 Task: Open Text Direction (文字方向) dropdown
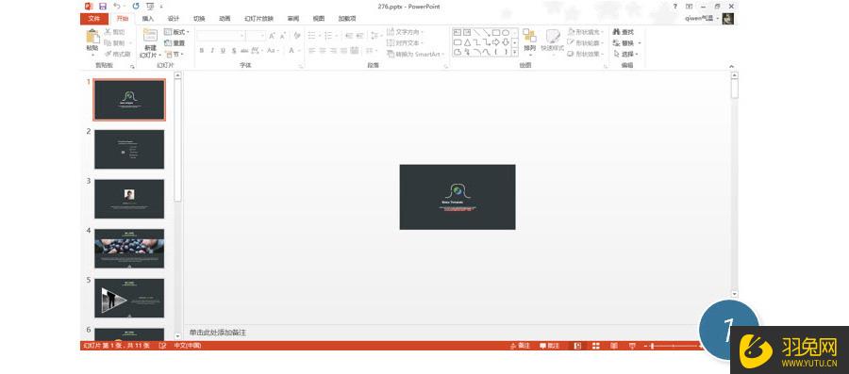pos(406,32)
